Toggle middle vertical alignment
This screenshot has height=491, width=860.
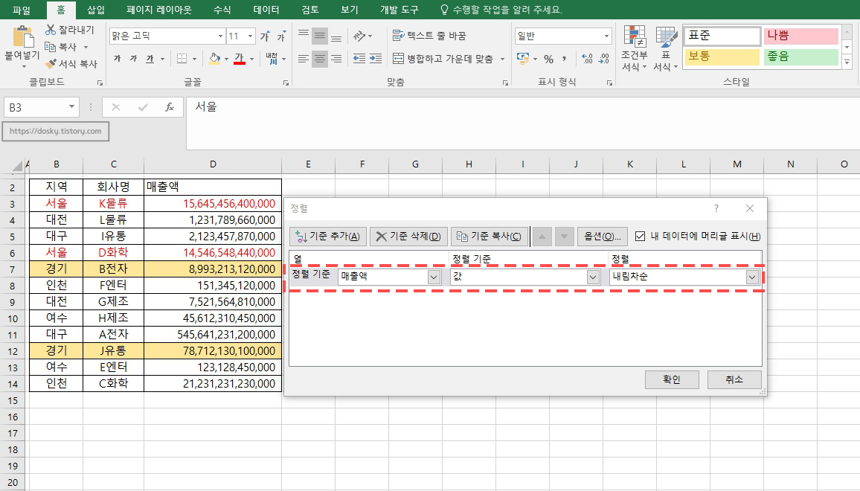pyautogui.click(x=320, y=36)
